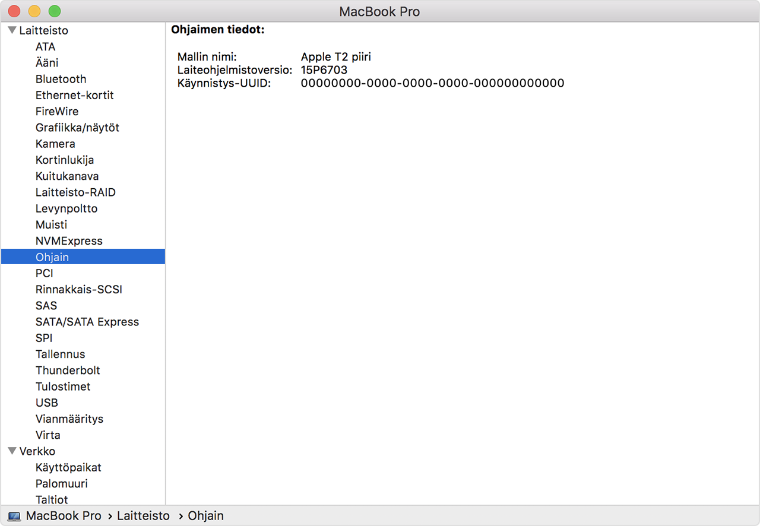This screenshot has height=526, width=760.
Task: Click MacBook Pro in the path bar
Action: [x=64, y=516]
